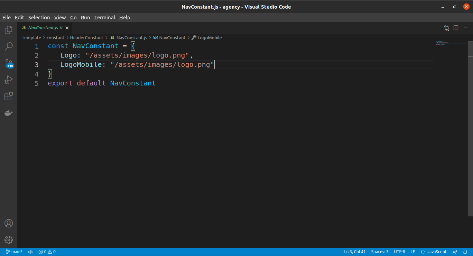Image resolution: width=473 pixels, height=256 pixels.
Task: Click the 'LogoMobile' property on line 3
Action: [81, 65]
